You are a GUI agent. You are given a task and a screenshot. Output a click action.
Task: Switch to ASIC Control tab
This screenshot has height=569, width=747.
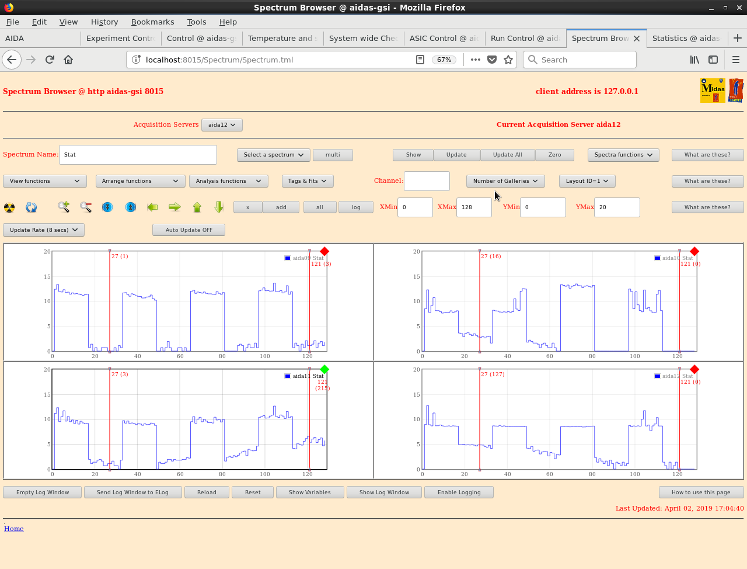[x=444, y=38]
